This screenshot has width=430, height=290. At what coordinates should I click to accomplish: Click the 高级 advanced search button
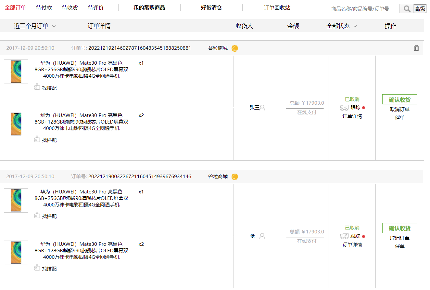pyautogui.click(x=420, y=9)
